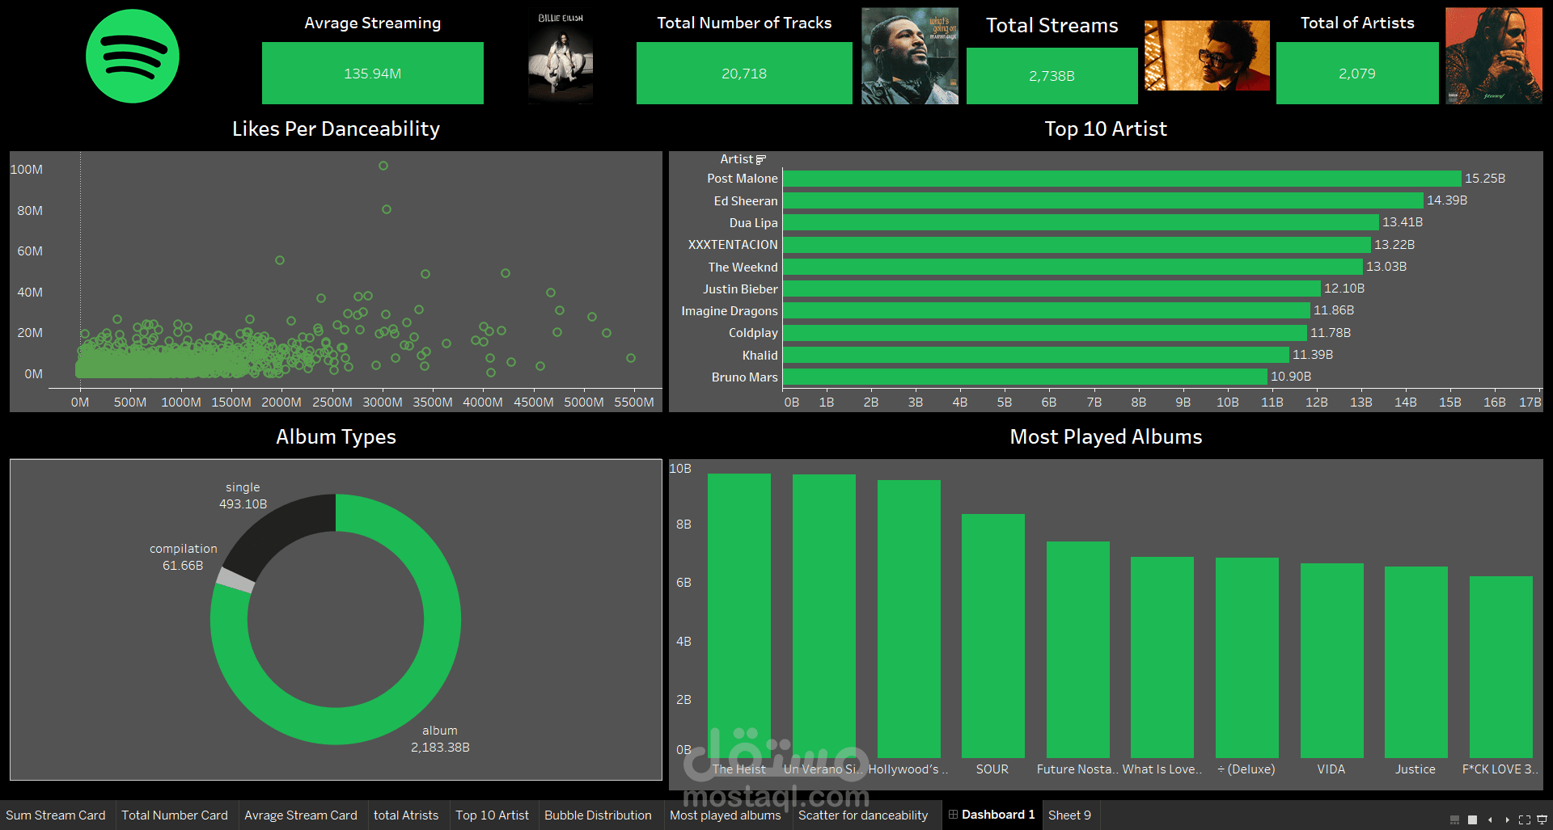The image size is (1553, 830).
Task: Open the Total Number Card tab
Action: 175,815
